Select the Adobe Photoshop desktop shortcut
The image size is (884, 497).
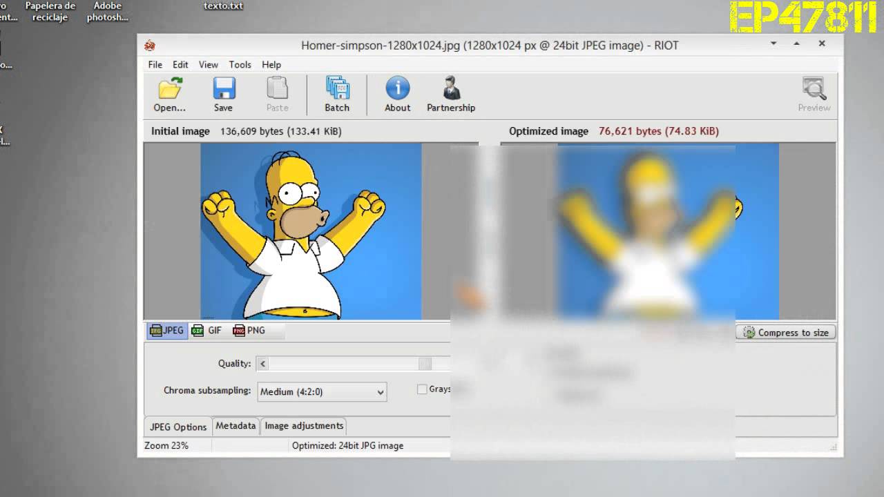click(x=108, y=12)
